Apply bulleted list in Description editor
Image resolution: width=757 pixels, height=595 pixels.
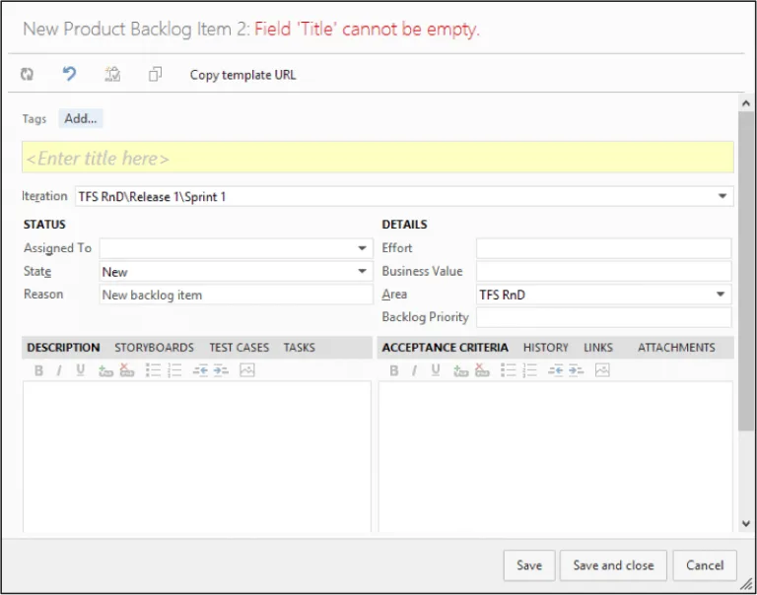coord(153,370)
